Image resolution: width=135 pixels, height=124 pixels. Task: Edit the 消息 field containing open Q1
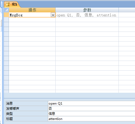[92, 104]
